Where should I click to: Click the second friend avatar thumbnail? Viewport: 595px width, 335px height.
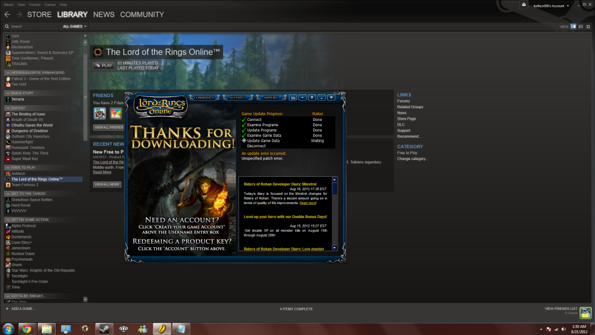click(116, 113)
